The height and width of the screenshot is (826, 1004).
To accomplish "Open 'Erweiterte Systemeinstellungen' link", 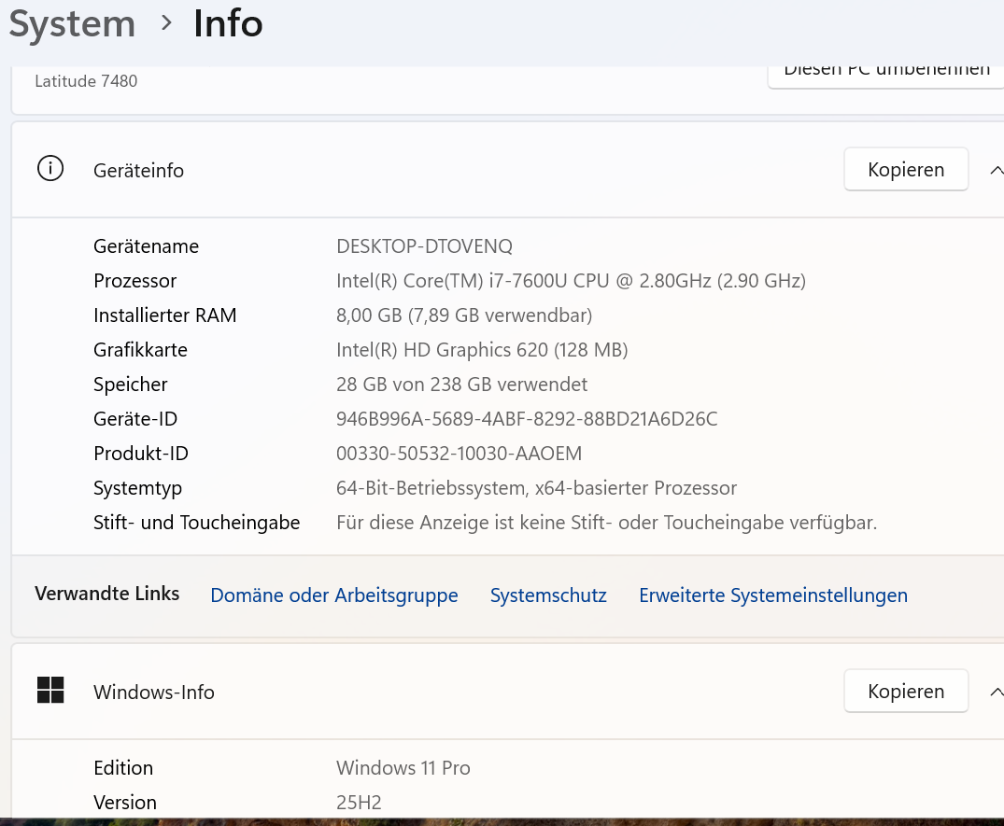I will pyautogui.click(x=773, y=595).
